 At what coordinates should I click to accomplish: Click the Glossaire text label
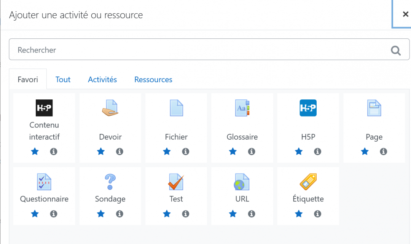pos(242,137)
